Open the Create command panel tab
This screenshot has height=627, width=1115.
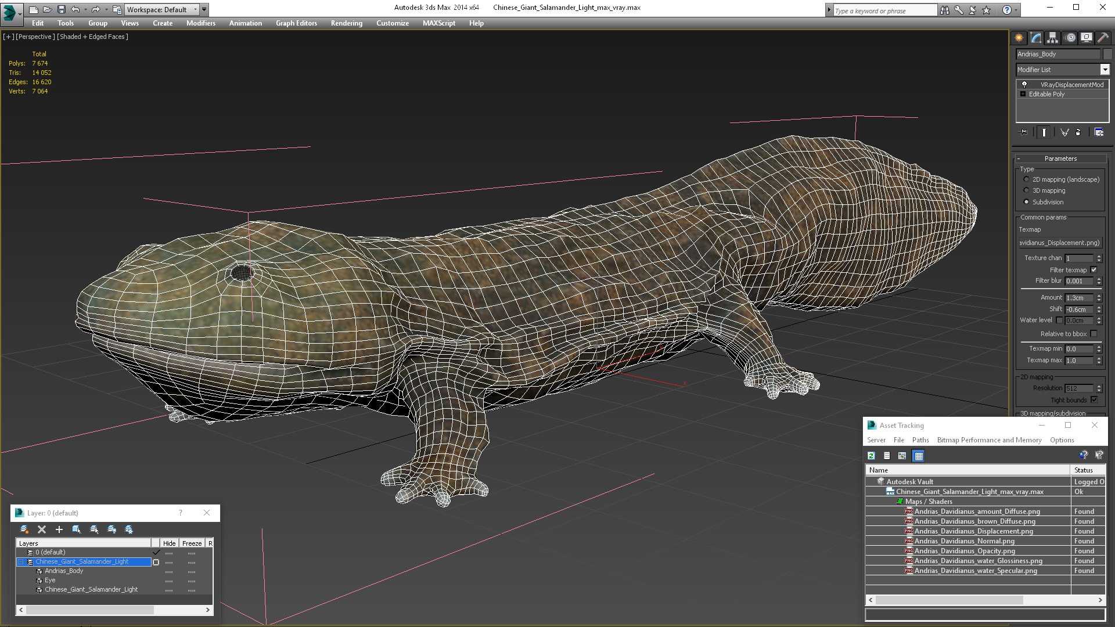pos(1019,38)
